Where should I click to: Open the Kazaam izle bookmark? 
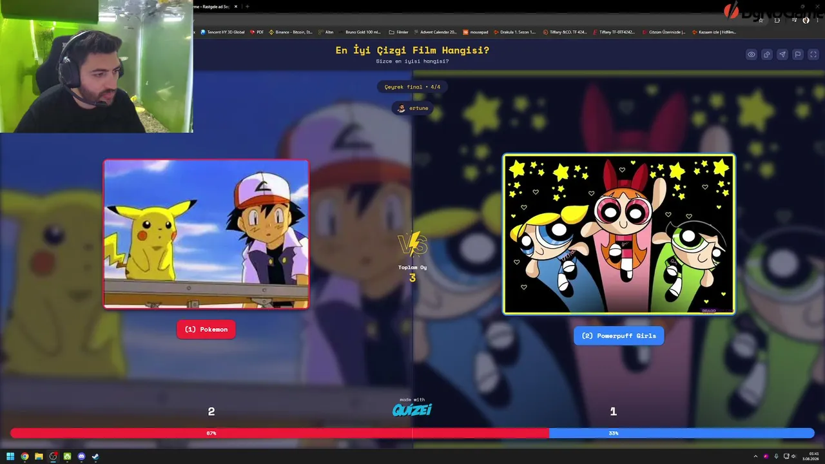(x=714, y=32)
